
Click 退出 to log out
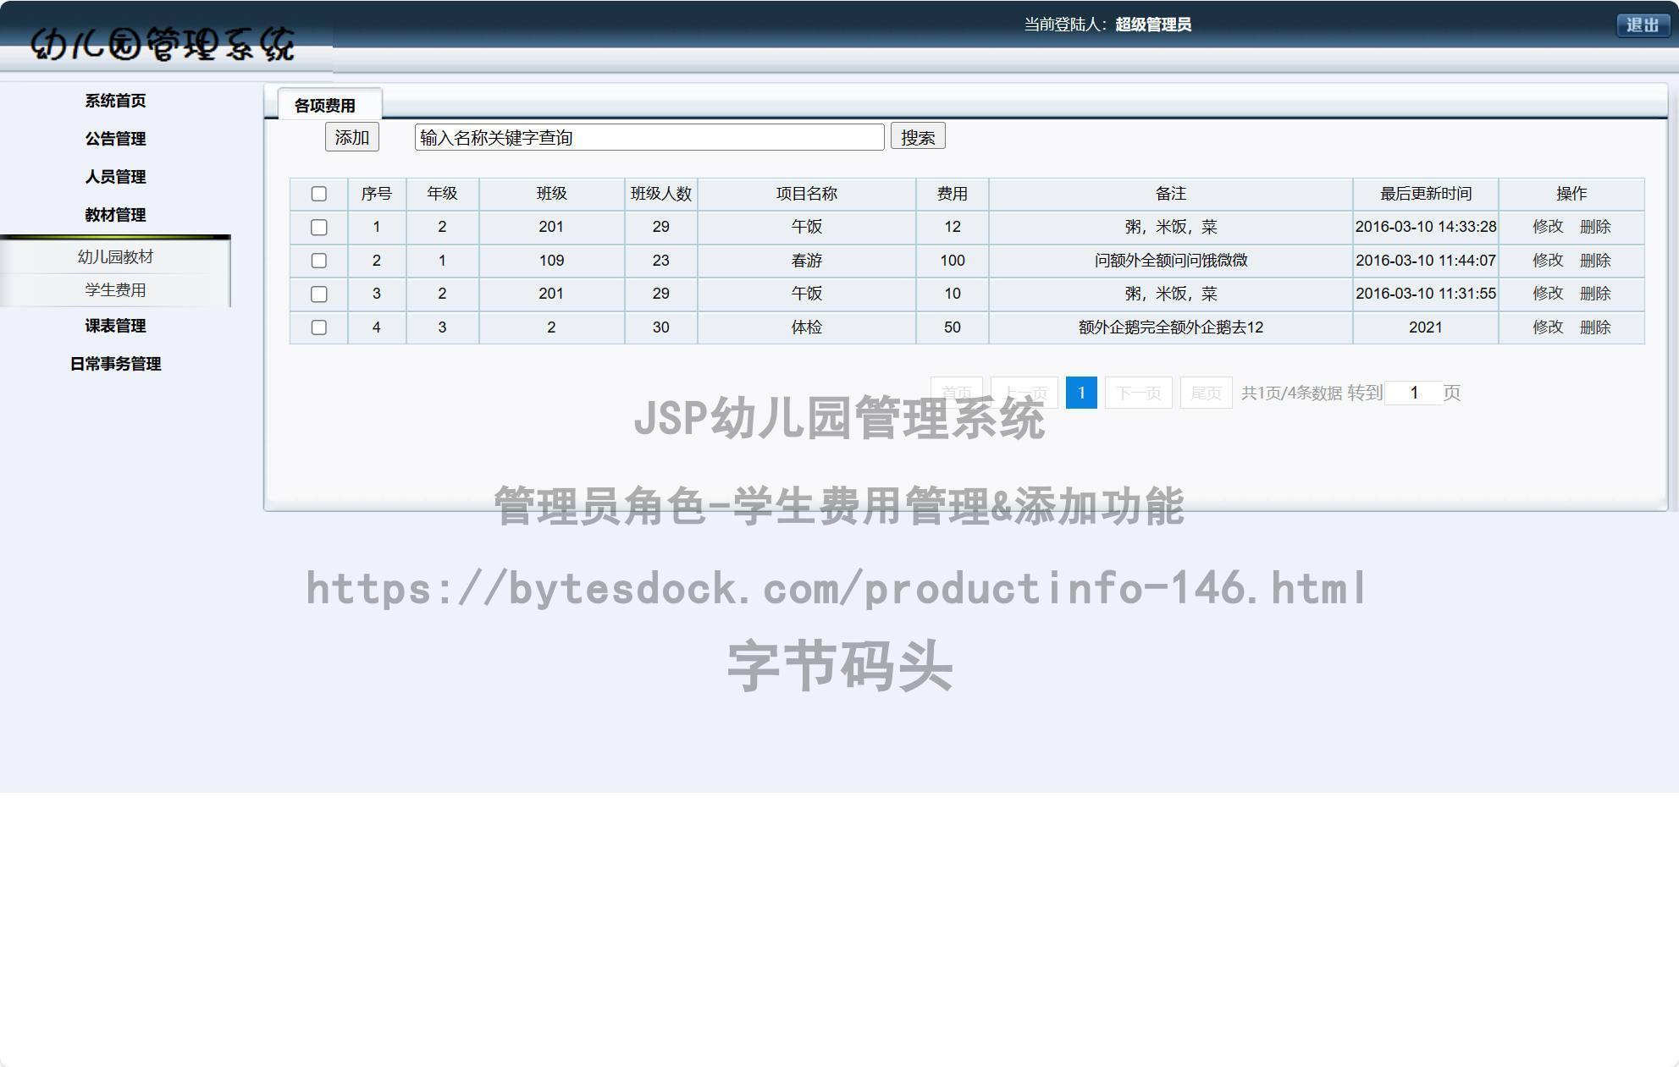tap(1643, 25)
